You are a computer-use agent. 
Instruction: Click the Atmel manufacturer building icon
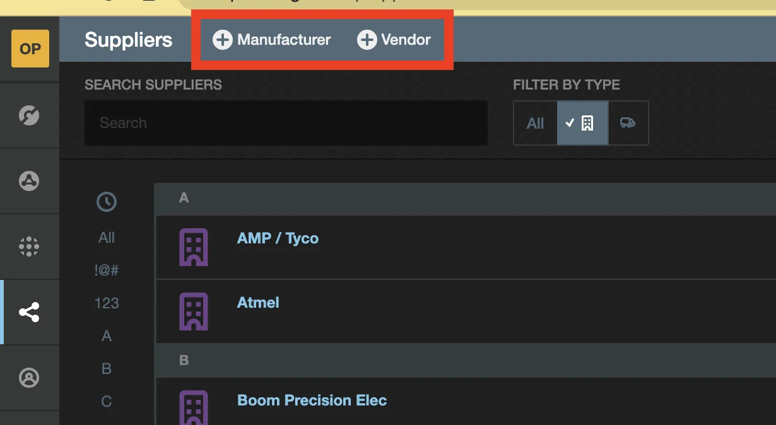point(194,311)
